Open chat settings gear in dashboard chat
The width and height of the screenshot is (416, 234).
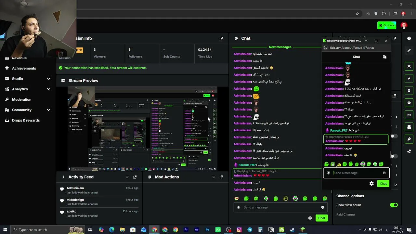[310, 218]
